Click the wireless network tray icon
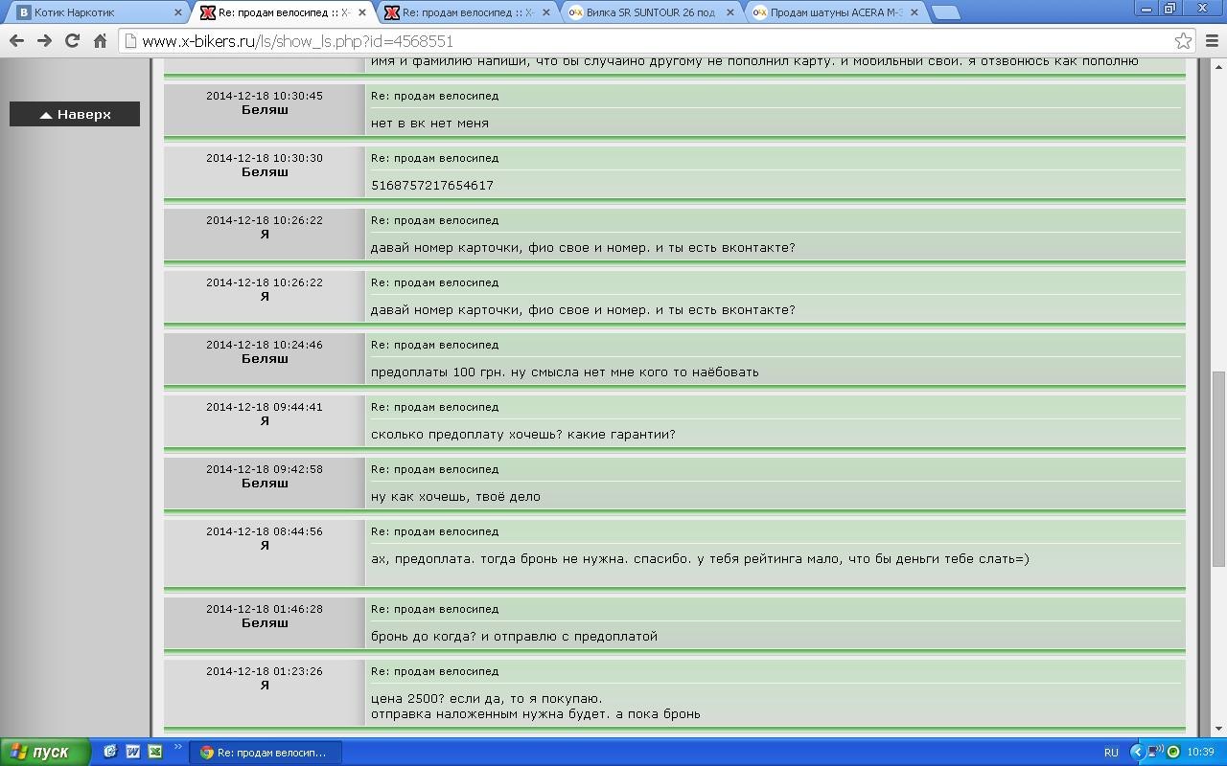The height and width of the screenshot is (766, 1227). tap(1155, 752)
